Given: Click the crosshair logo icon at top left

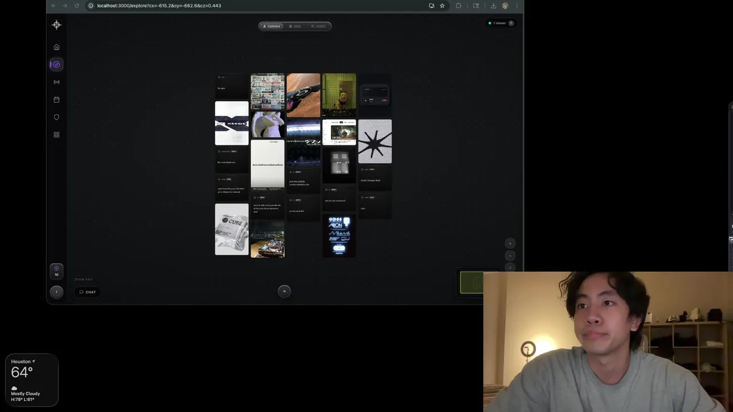Looking at the screenshot, I should pyautogui.click(x=56, y=25).
